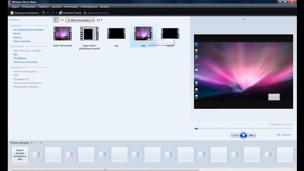Click the Publish Movie (Δημοσίευση ταινίας) icon
This screenshot has width=304, height=171.
[x=85, y=13]
